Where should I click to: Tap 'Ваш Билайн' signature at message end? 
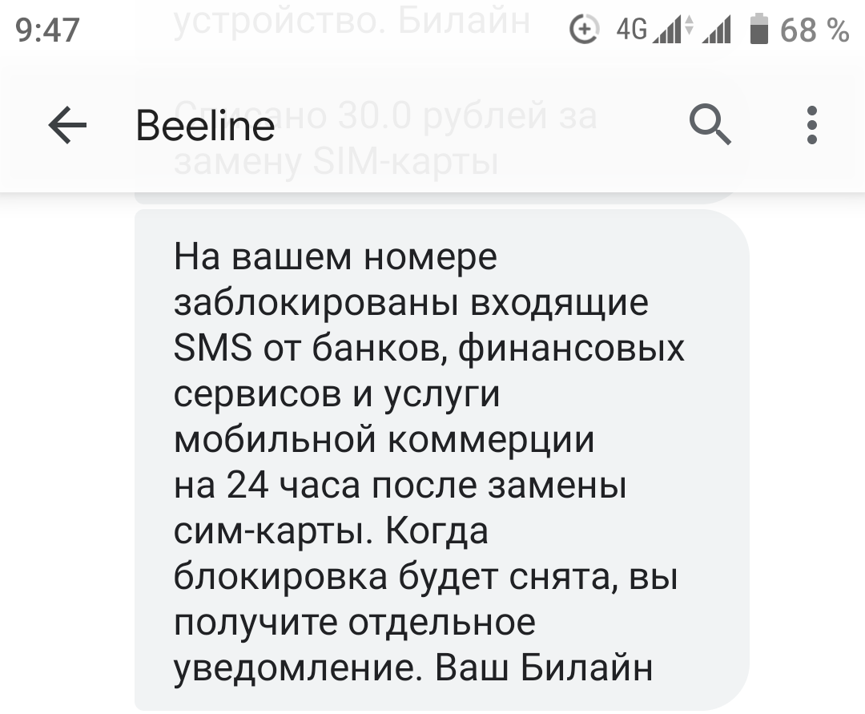(545, 667)
